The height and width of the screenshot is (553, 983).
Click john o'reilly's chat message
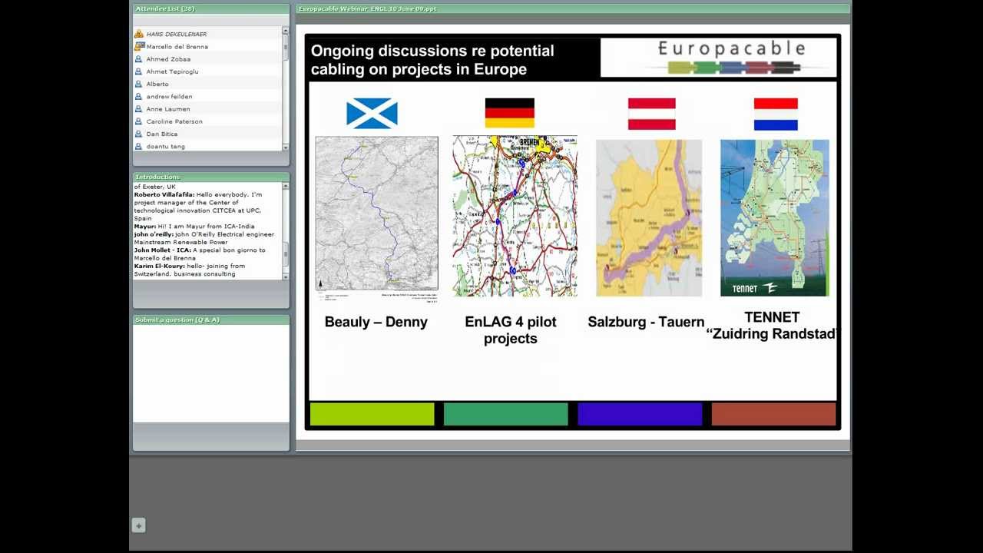204,238
